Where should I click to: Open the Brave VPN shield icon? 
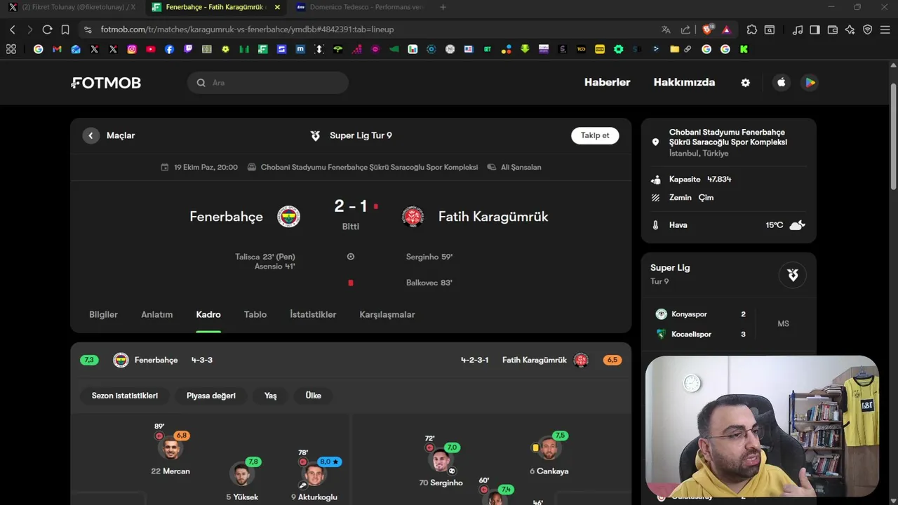click(868, 29)
